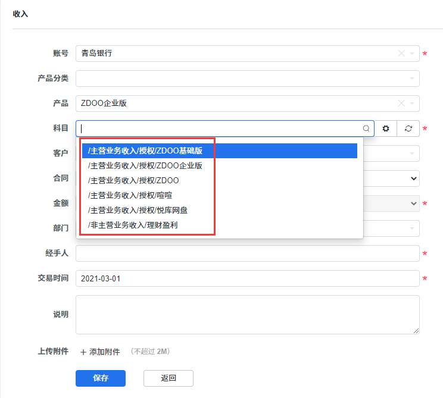Click the 产品 field showing ZDOO企业版
The height and width of the screenshot is (398, 443).
[x=248, y=104]
